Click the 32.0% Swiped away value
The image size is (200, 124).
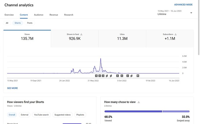point(186,117)
